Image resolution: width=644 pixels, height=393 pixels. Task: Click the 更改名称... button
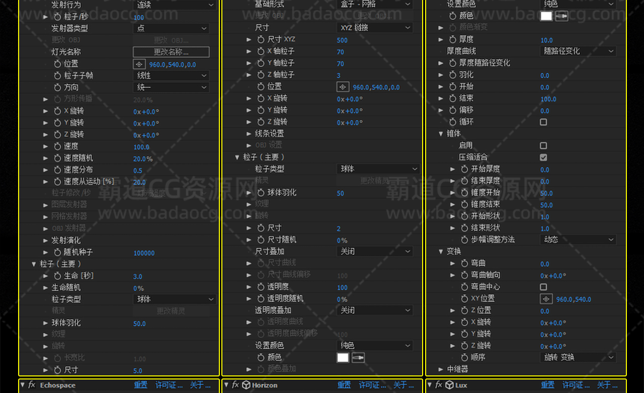171,52
